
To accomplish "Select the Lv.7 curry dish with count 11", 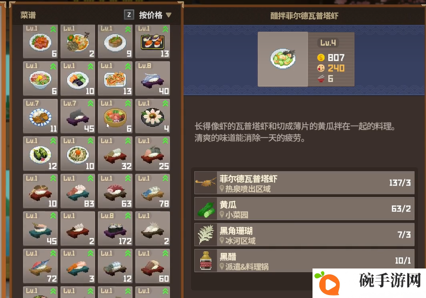I will tap(40, 116).
